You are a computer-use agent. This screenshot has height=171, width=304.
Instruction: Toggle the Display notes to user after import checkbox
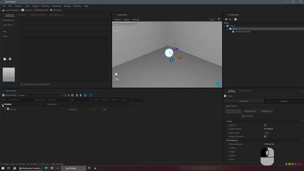(x=21, y=85)
